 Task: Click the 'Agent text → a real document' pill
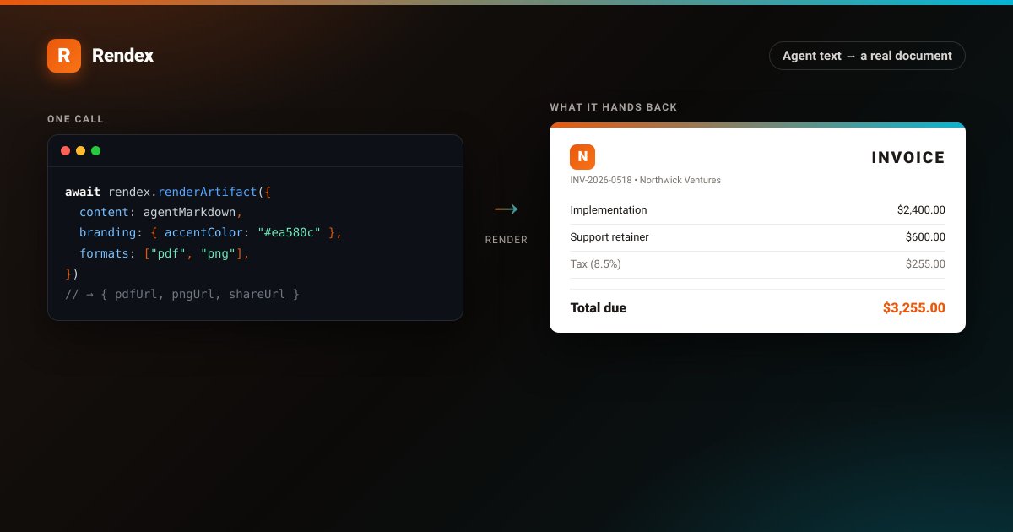pos(867,56)
